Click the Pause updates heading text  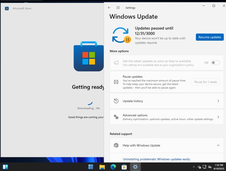pyautogui.click(x=133, y=77)
